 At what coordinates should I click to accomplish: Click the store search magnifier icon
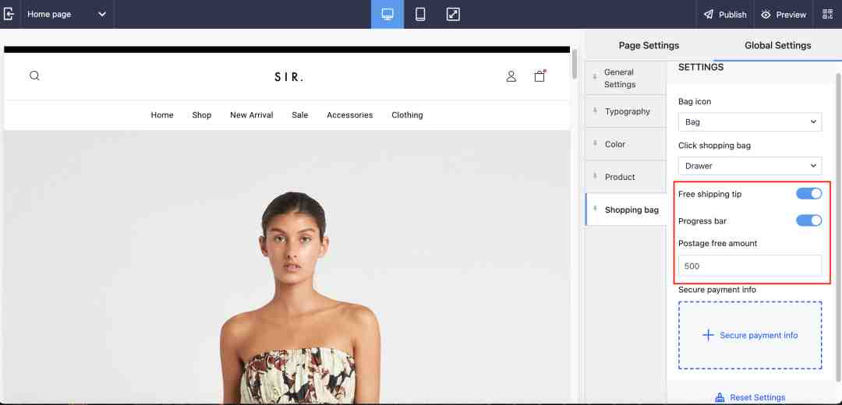34,76
